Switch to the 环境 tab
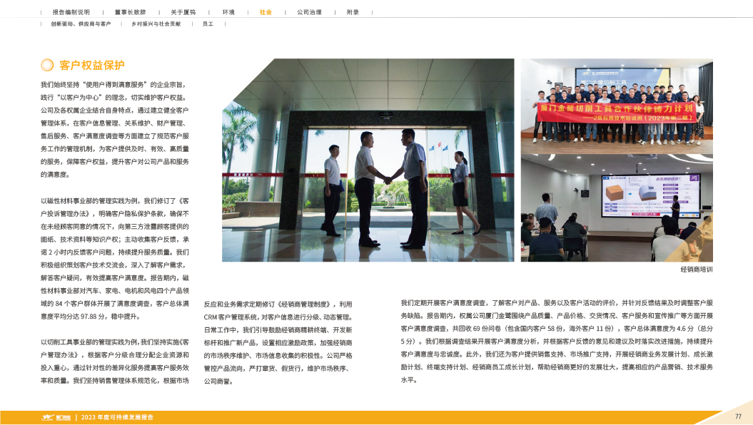The height and width of the screenshot is (425, 753). (228, 13)
